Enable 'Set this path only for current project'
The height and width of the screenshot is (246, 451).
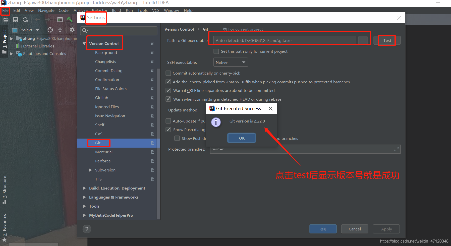point(216,51)
